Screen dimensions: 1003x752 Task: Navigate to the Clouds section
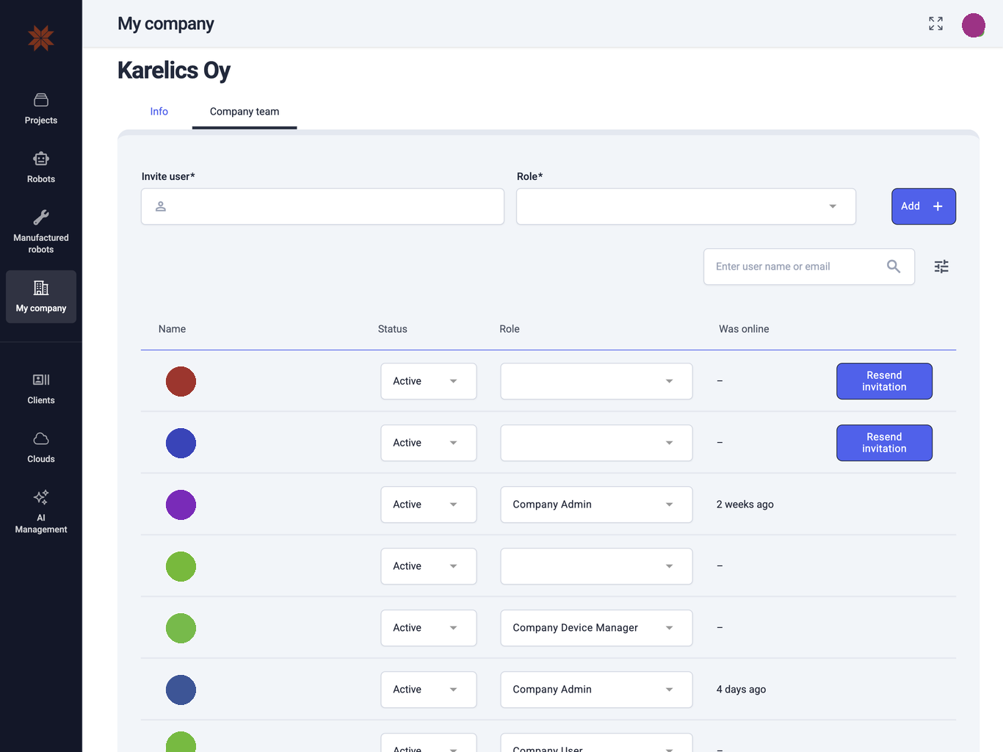pos(41,447)
